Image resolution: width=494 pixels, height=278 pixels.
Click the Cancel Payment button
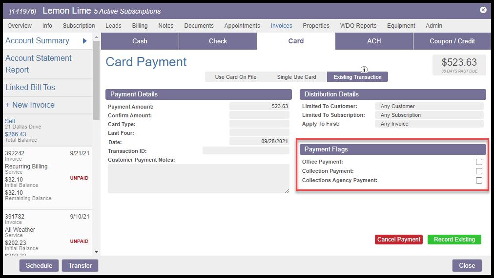(399, 240)
